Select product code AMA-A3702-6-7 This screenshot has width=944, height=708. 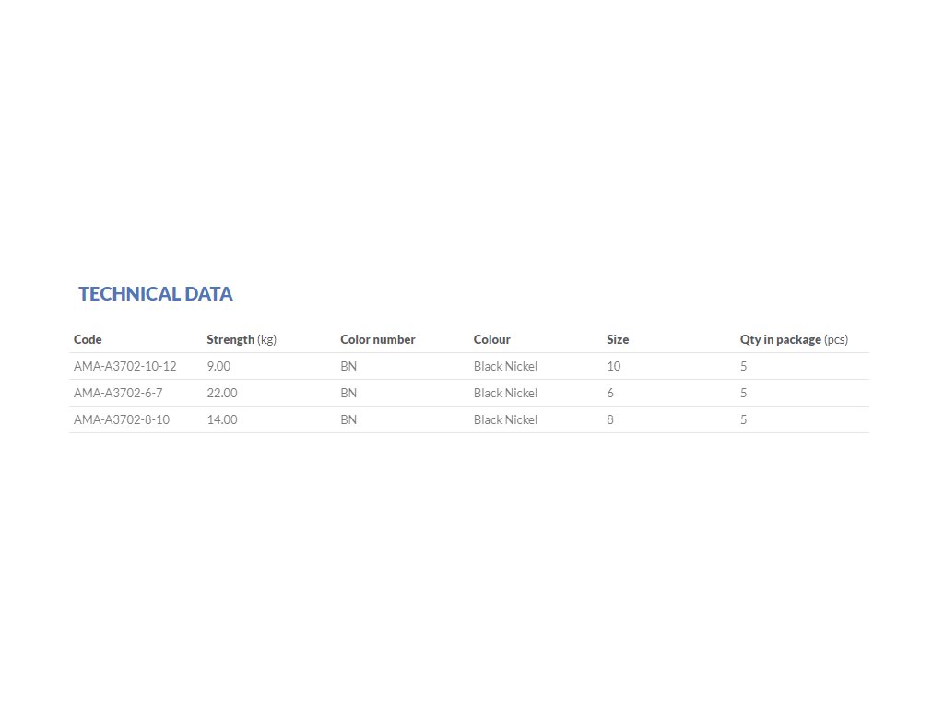click(118, 393)
